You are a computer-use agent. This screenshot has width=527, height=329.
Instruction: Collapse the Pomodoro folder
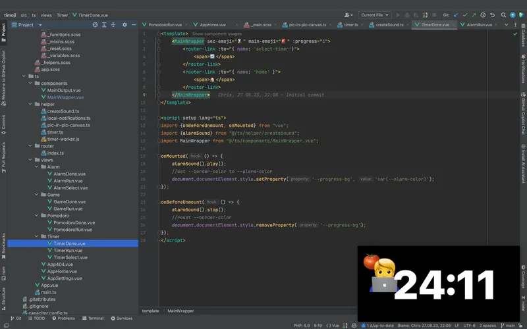click(37, 215)
